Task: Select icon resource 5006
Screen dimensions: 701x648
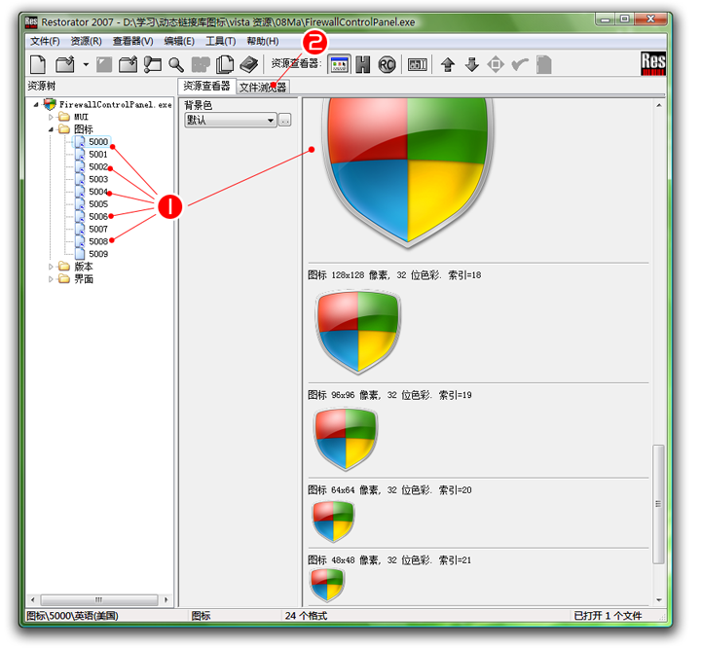Action: coord(98,217)
